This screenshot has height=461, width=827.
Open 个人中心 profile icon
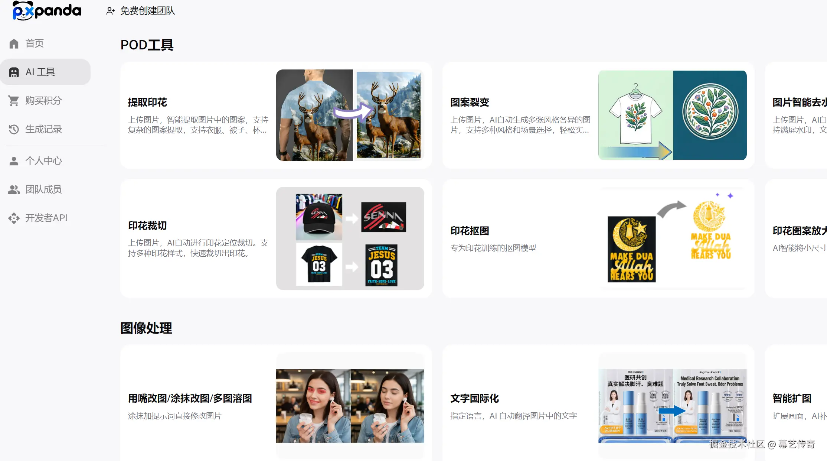pyautogui.click(x=14, y=160)
